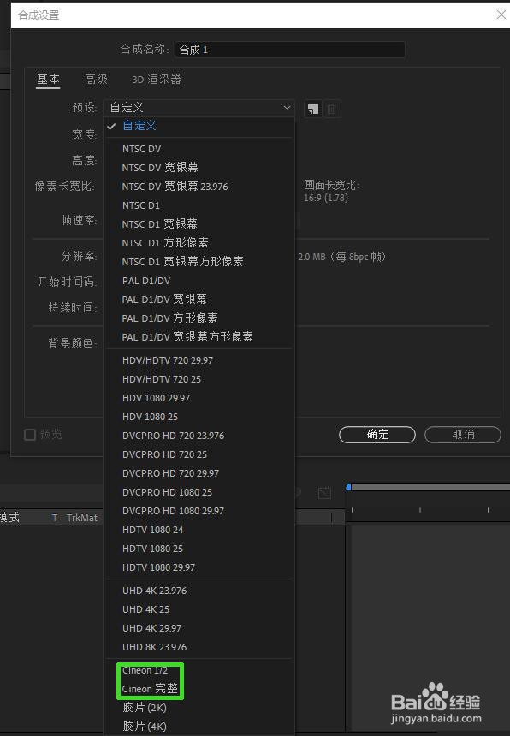This screenshot has height=736, width=510.
Task: Choose NTSC DV 宽银幕 preset
Action: coord(199,168)
